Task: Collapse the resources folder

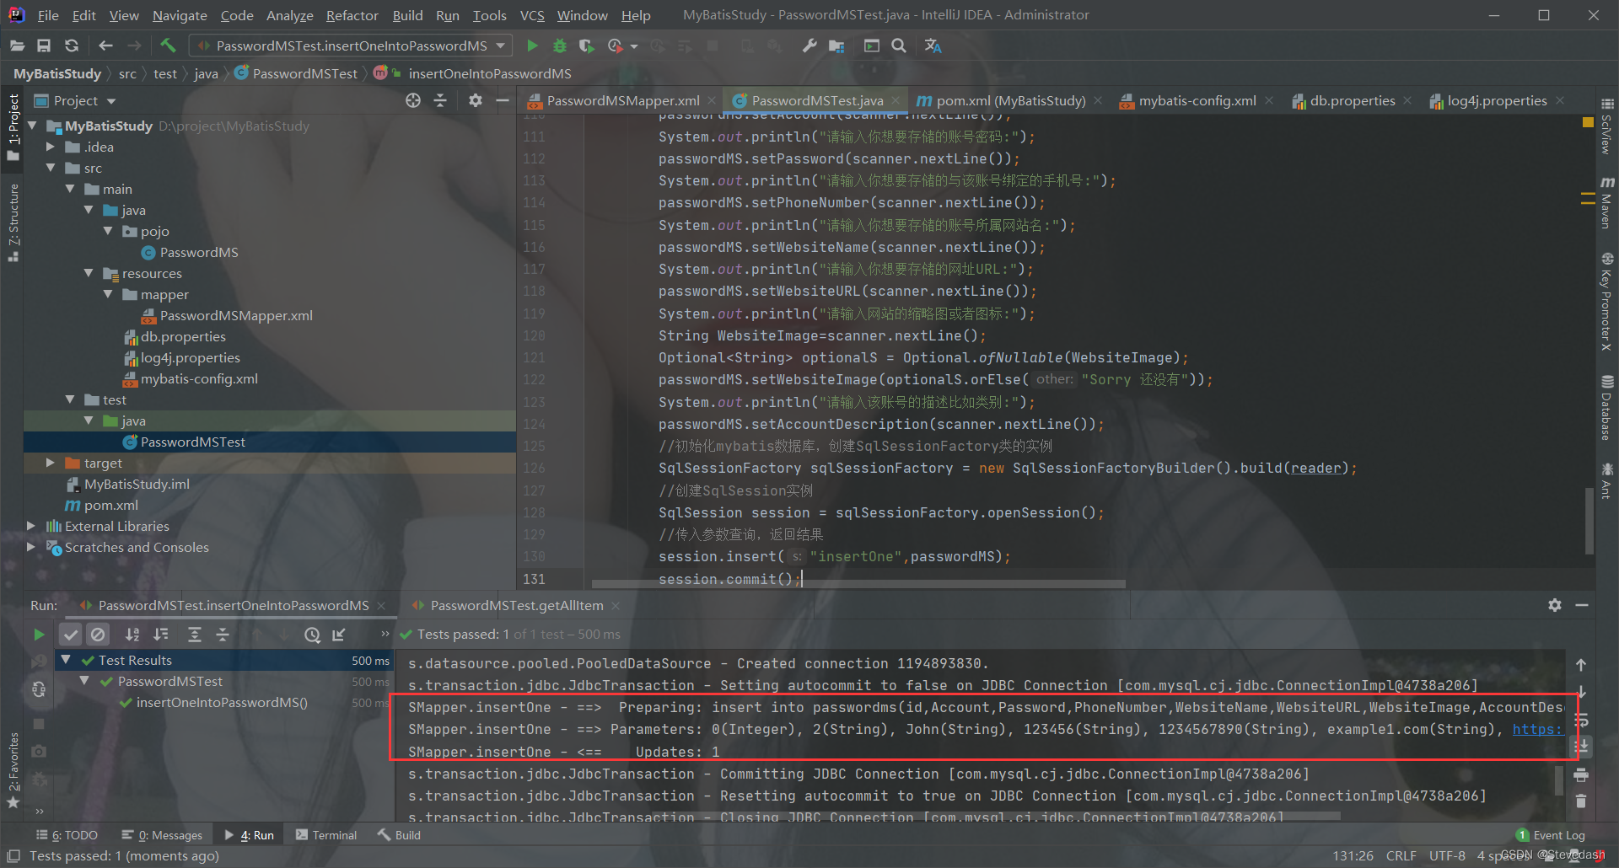Action: coord(89,273)
